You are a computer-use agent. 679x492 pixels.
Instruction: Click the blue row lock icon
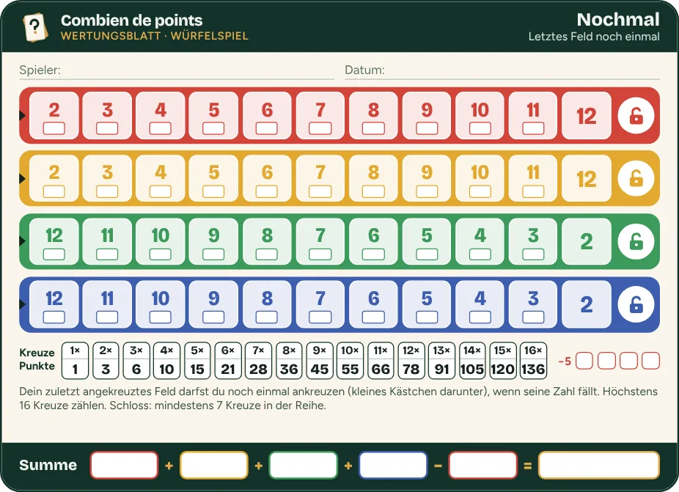point(636,304)
